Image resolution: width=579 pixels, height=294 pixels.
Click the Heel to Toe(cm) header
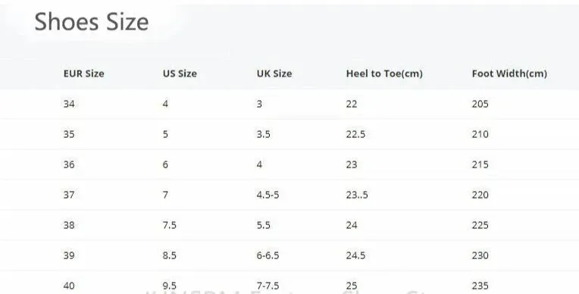[x=384, y=73]
